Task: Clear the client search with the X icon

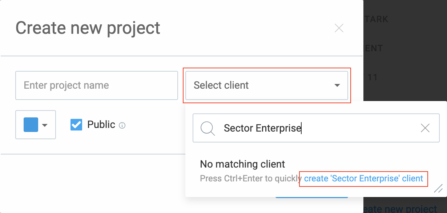Action: click(x=425, y=128)
